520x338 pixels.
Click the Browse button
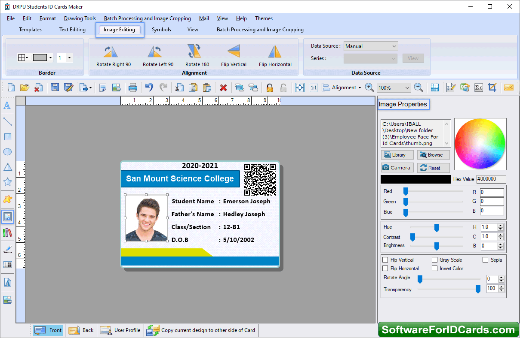[434, 155]
